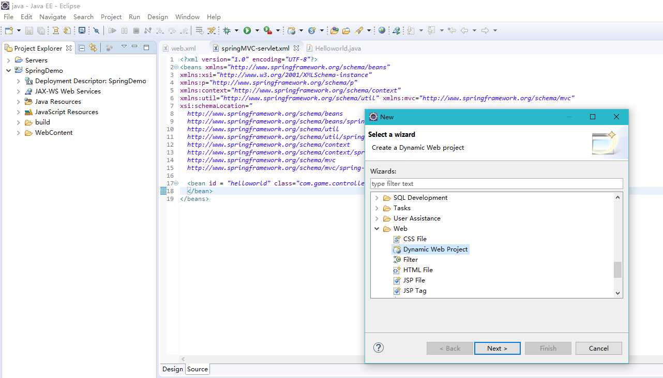
Task: Open Project Explorer View Menu triangle
Action: [124, 47]
